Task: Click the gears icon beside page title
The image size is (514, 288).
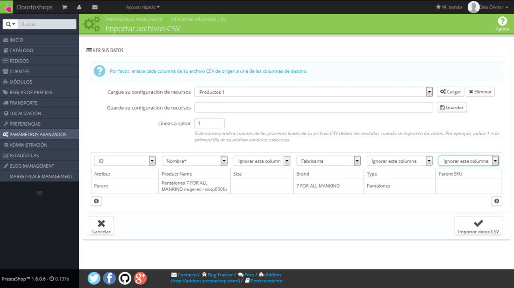Action: point(92,24)
